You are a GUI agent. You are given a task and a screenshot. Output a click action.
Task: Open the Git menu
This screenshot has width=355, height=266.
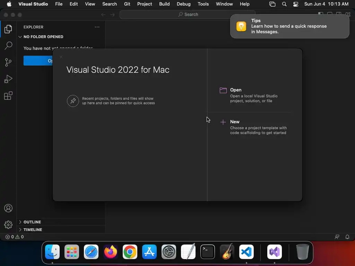click(x=127, y=4)
